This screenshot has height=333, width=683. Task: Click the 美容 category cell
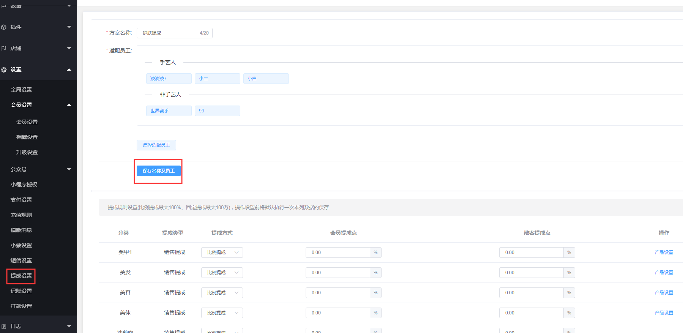click(x=125, y=293)
